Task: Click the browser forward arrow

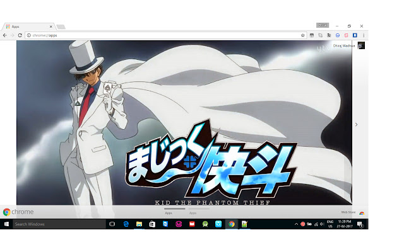Action: (13, 35)
